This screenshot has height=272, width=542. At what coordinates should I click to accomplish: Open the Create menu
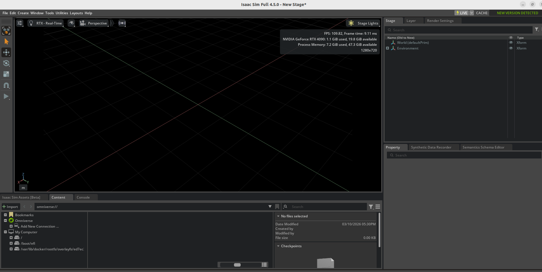click(23, 13)
